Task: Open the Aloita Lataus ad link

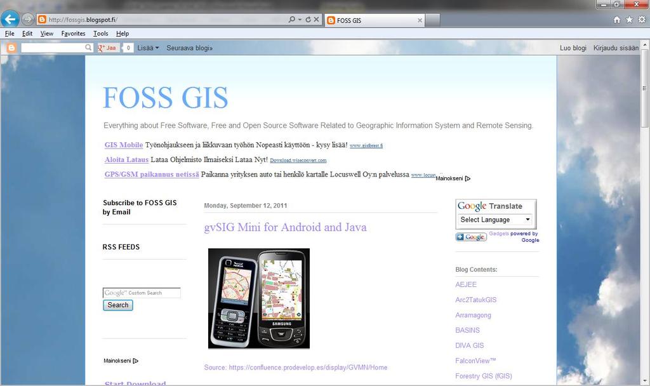Action: click(126, 159)
